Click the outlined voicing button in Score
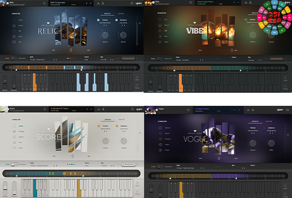Viewport: 292px width, 198px height. coord(129,165)
